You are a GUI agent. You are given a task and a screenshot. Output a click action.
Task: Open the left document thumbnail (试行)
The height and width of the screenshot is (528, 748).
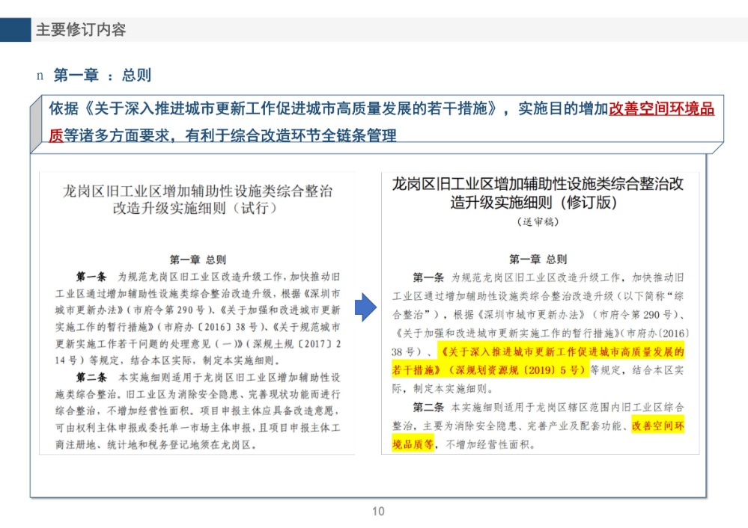tap(197, 313)
